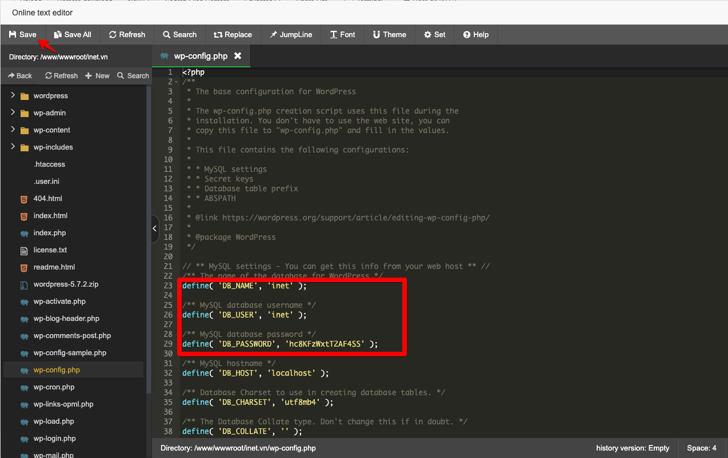
Task: Click the wp-admin folder icon
Action: (x=24, y=113)
